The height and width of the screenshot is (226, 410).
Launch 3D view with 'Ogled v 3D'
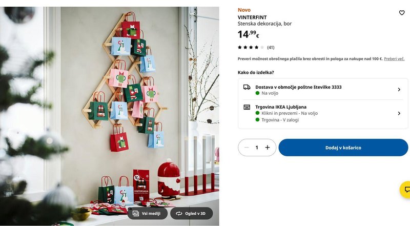[191, 213]
